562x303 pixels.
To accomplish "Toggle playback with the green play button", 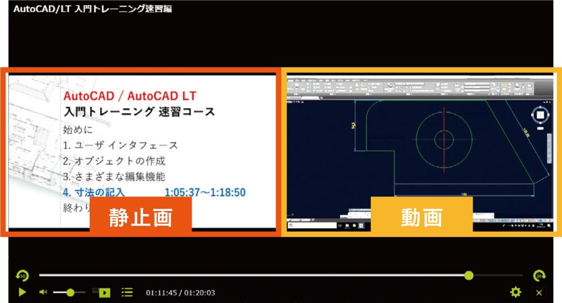I will coord(22,292).
